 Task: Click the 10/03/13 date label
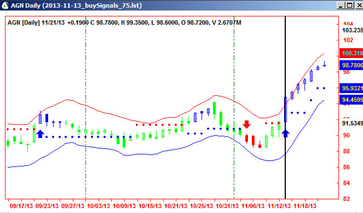[99, 206]
